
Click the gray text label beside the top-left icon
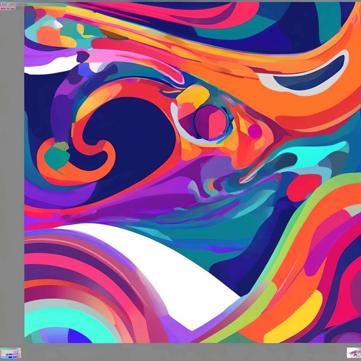click(12, 4)
